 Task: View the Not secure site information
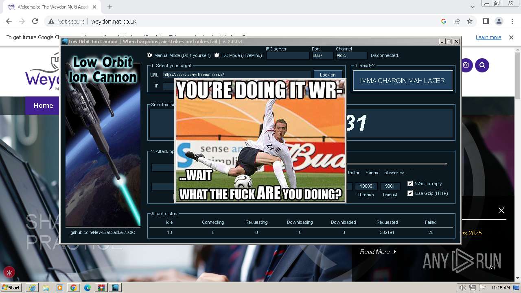(66, 22)
